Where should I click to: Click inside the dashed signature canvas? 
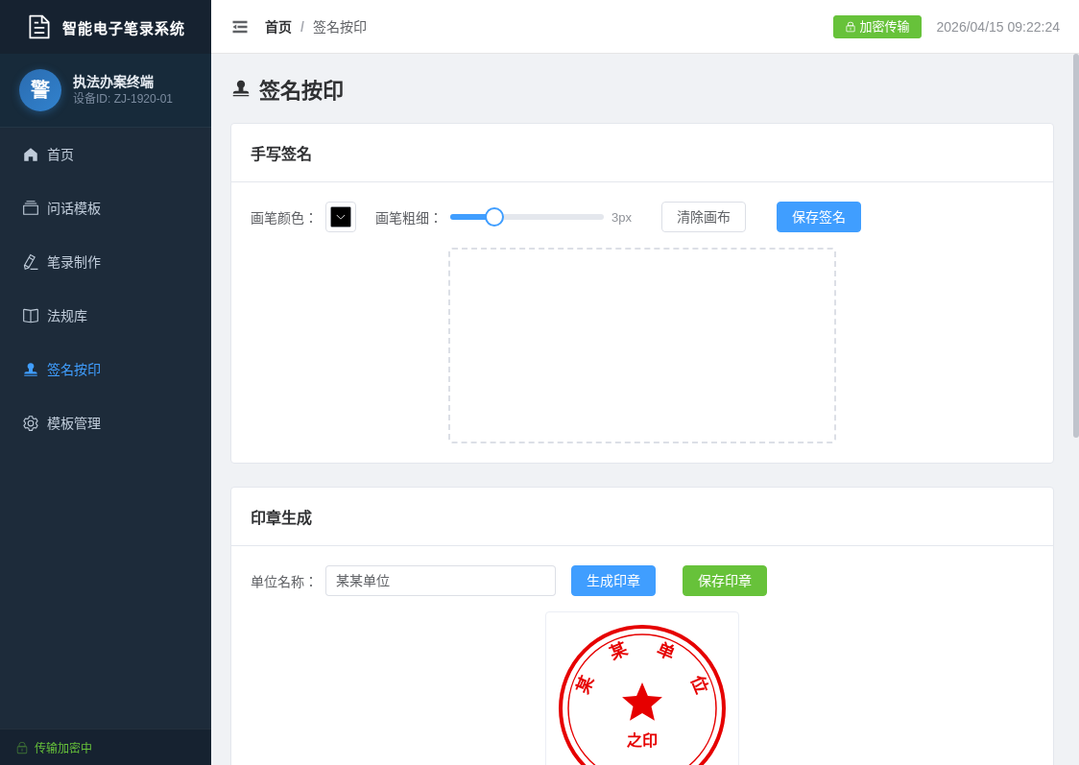pyautogui.click(x=642, y=346)
